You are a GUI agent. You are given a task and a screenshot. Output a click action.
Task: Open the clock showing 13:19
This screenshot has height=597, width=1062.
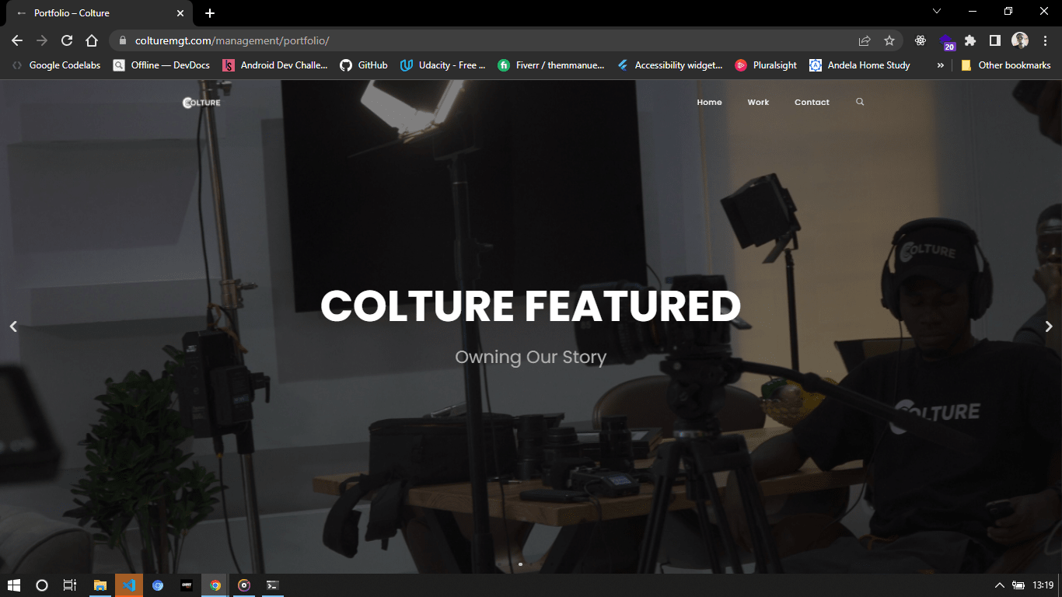[1043, 585]
